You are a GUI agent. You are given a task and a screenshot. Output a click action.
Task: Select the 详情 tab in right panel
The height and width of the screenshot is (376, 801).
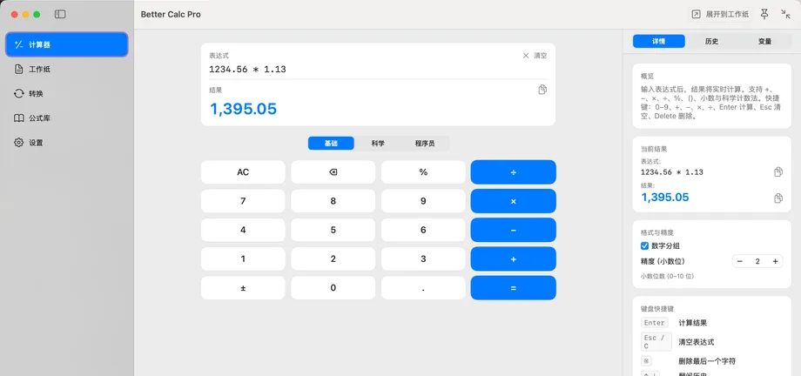[x=659, y=42]
